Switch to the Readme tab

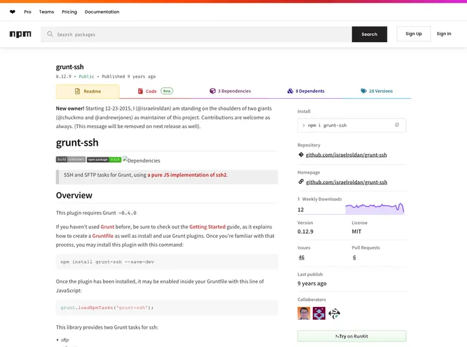point(88,91)
